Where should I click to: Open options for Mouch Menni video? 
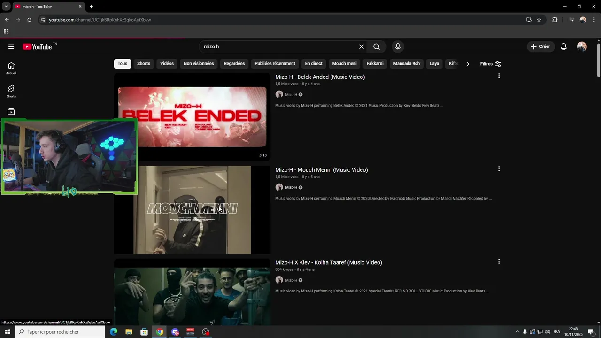point(499,169)
